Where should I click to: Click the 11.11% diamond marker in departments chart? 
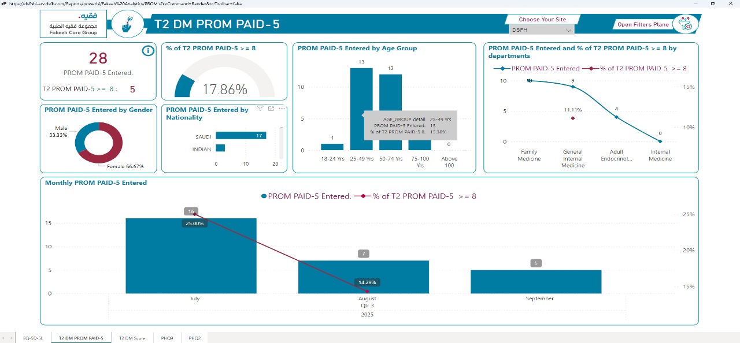(x=573, y=118)
